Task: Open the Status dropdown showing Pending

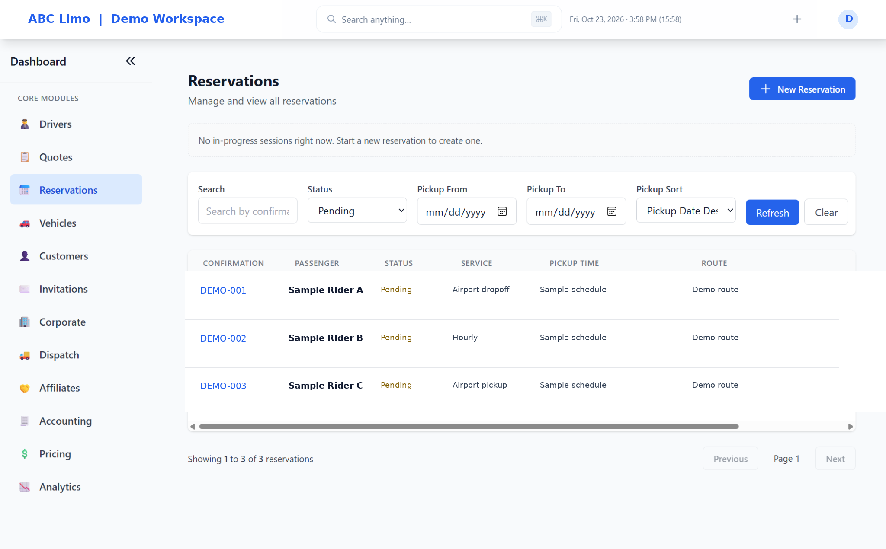Action: pos(357,211)
